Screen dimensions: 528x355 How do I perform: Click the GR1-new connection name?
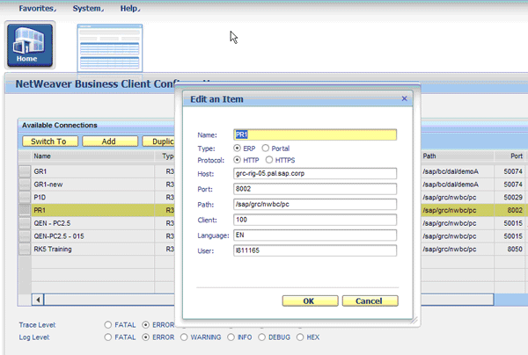[x=48, y=185]
